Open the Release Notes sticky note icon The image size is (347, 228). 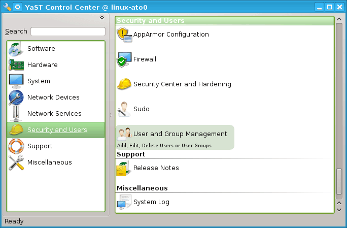tap(124, 169)
